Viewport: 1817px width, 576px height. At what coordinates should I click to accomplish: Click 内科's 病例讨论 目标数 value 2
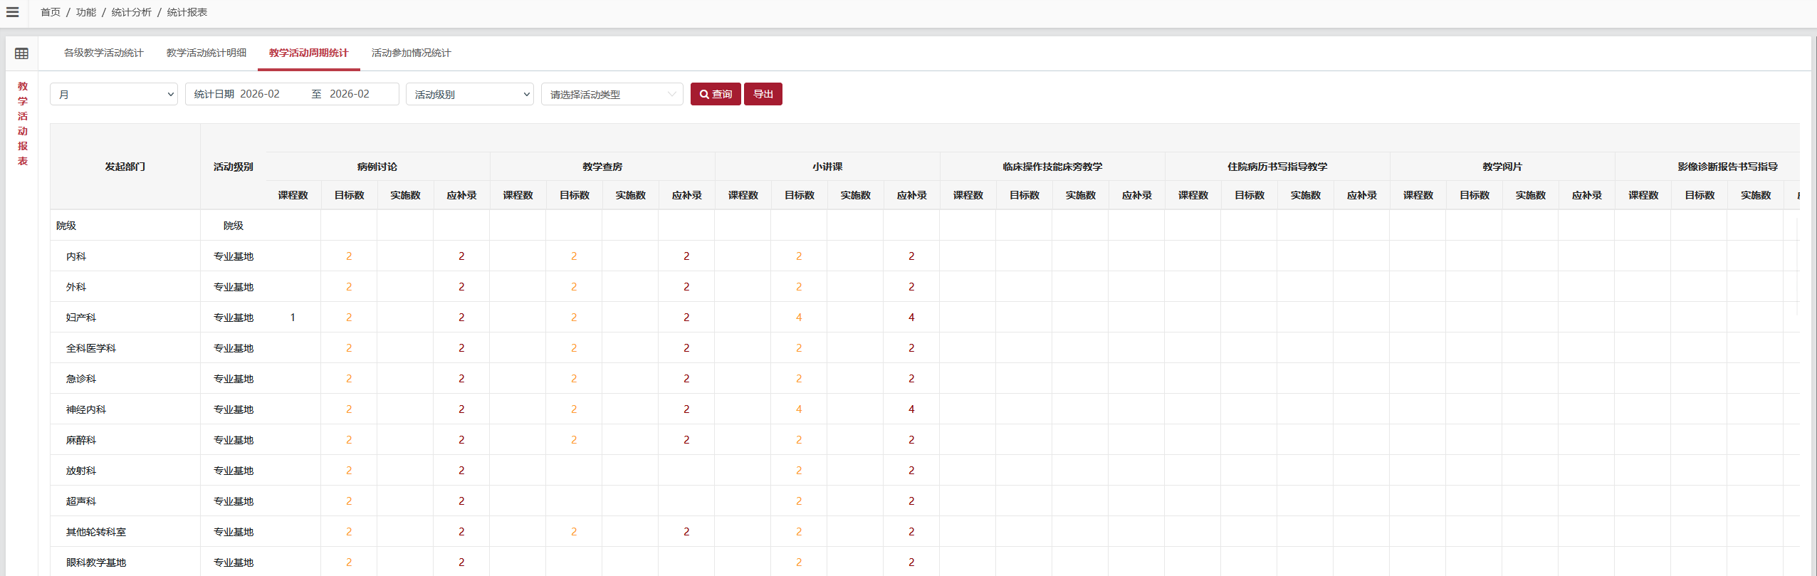point(349,256)
